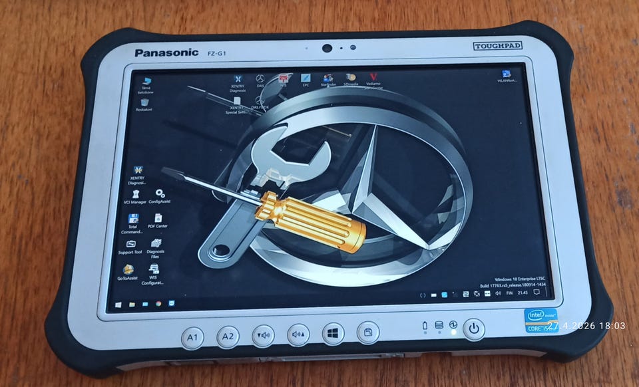Open the PDF Center shortcut

158,221
